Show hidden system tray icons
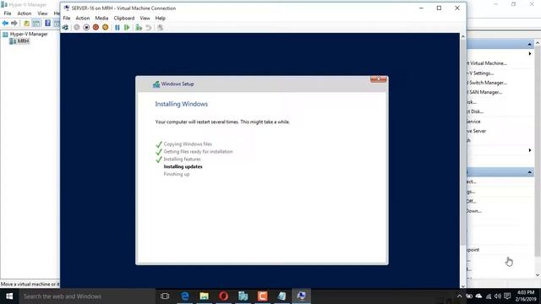541x304 pixels. (x=459, y=296)
